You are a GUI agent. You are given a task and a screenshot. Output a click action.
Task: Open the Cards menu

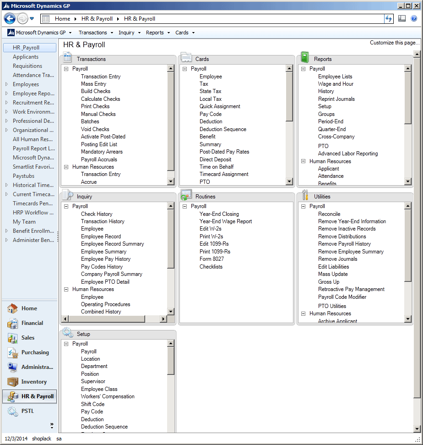pyautogui.click(x=185, y=33)
